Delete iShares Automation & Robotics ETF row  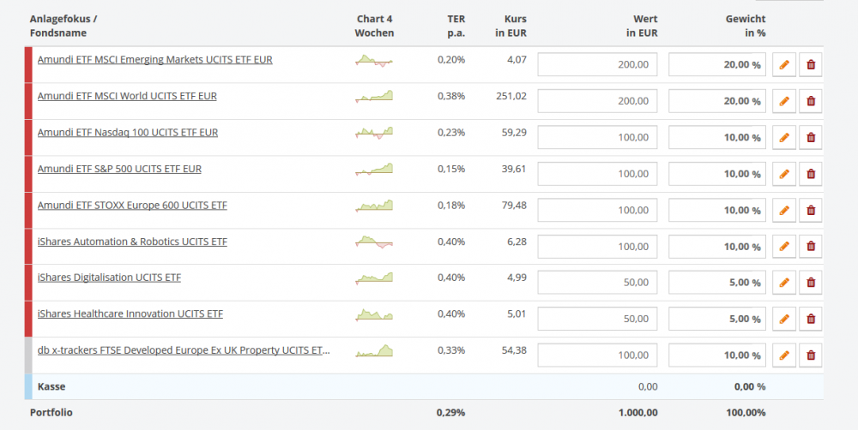pyautogui.click(x=811, y=247)
